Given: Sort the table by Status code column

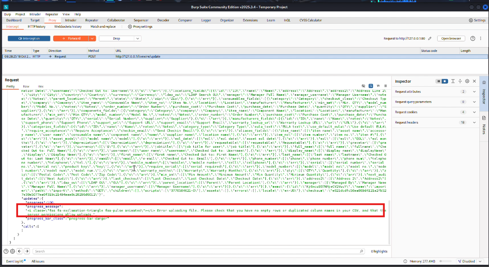Looking at the screenshot, I should (x=439, y=51).
